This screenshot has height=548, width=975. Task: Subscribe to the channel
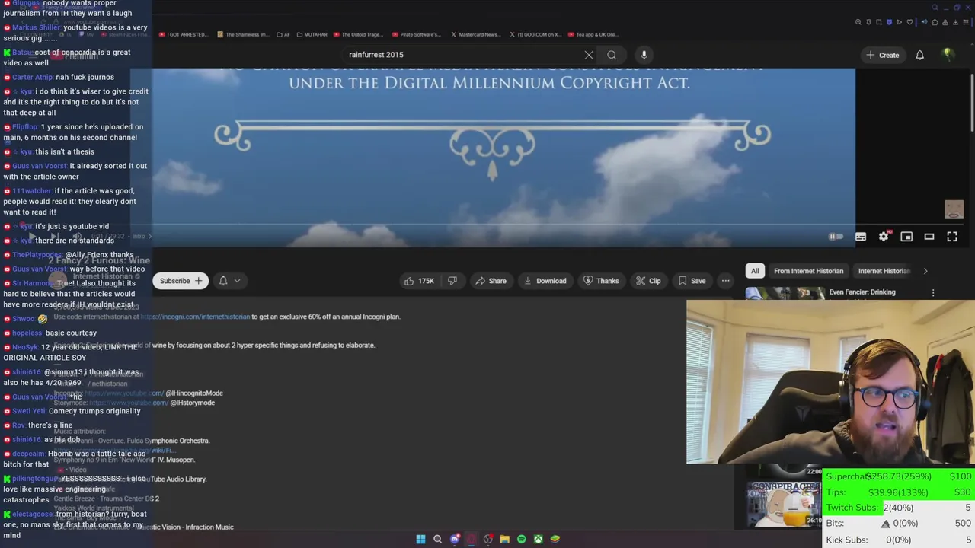(180, 281)
